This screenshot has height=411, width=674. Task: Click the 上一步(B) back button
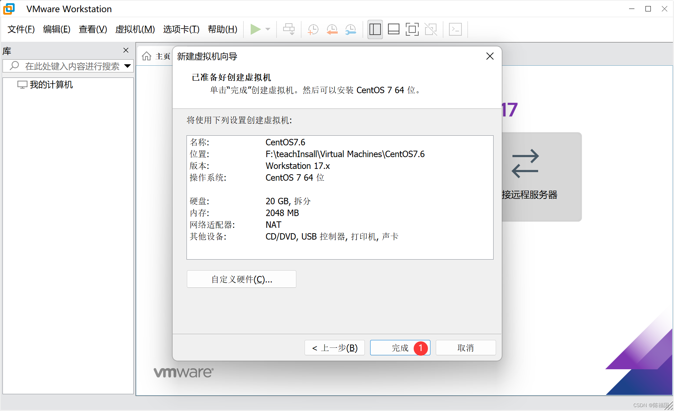click(x=335, y=348)
